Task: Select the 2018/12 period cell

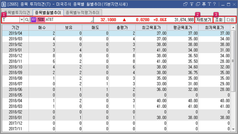Action: [16, 56]
